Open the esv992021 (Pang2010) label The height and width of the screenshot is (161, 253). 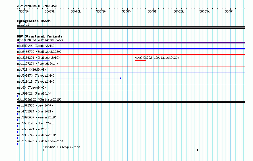coord(34,93)
